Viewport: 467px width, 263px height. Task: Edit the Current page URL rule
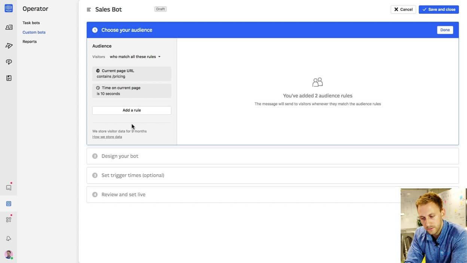[132, 74]
